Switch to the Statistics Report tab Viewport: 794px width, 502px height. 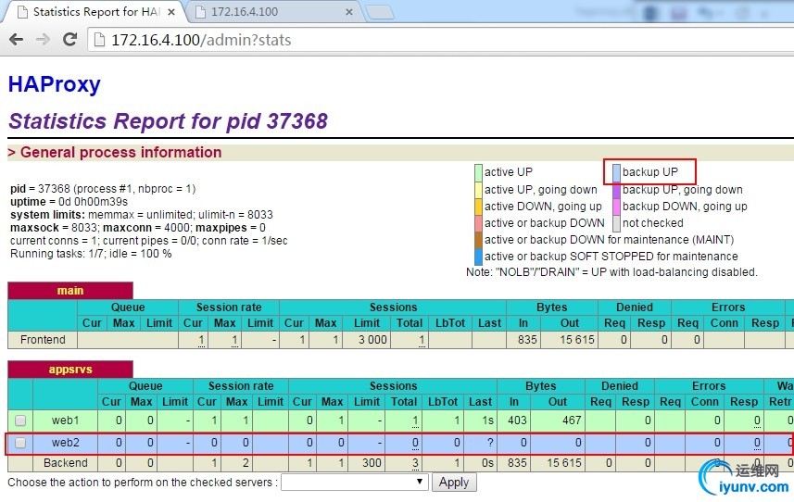(x=96, y=12)
